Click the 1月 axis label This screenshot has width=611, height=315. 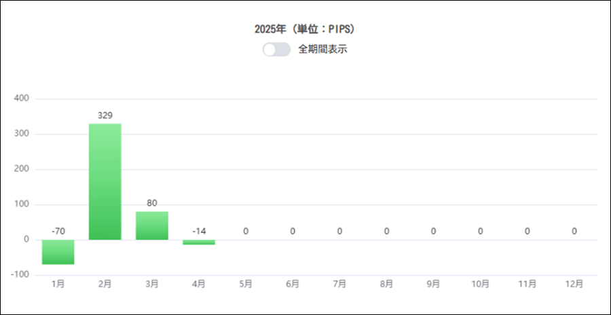tap(58, 285)
